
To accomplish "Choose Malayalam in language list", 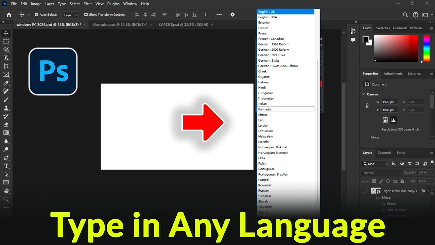I will pyautogui.click(x=285, y=136).
